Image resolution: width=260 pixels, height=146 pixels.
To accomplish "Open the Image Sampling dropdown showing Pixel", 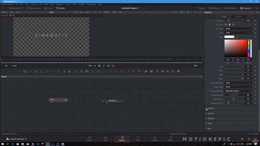I will point(238,83).
